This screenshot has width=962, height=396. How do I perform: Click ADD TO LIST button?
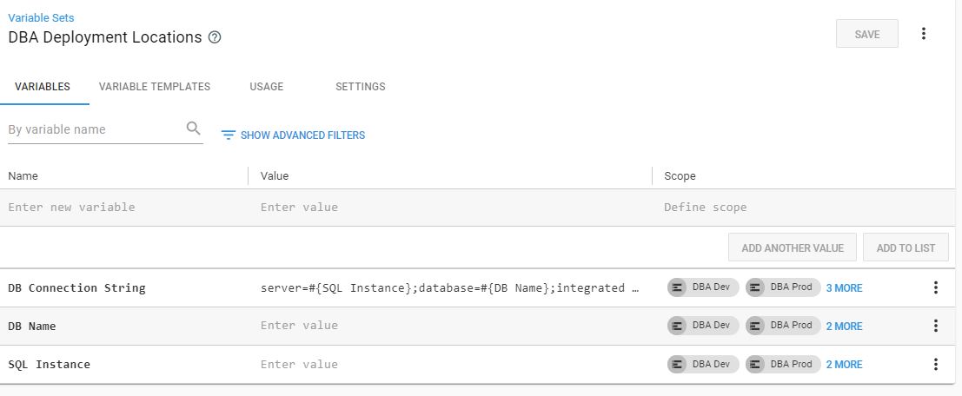906,247
